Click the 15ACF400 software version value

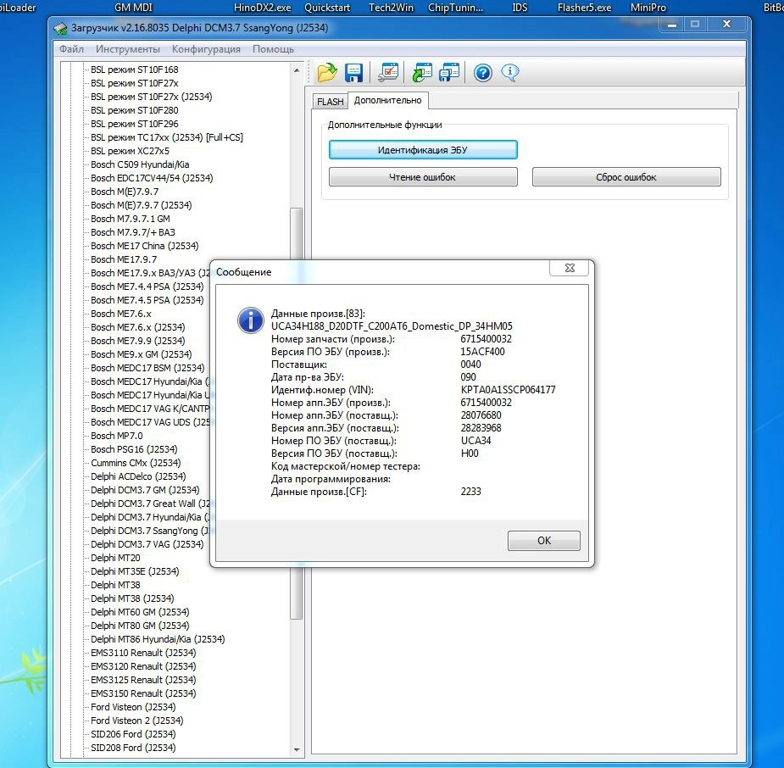coord(482,352)
